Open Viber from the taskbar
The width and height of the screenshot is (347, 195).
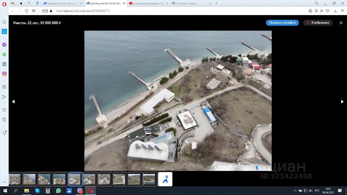[x=80, y=191]
